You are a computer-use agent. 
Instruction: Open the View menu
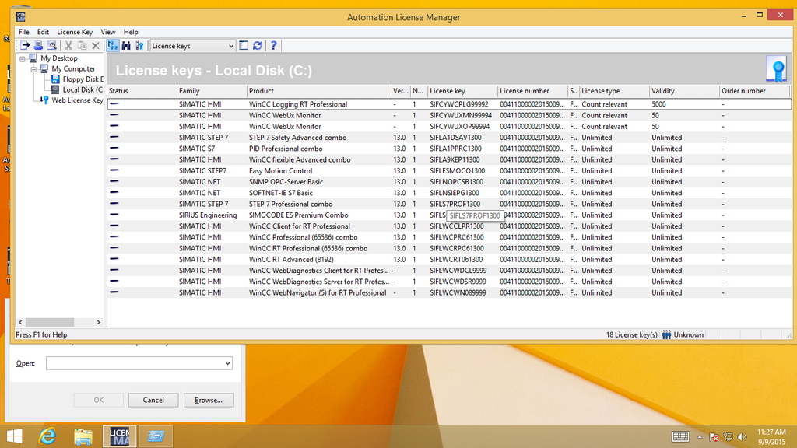pyautogui.click(x=107, y=31)
